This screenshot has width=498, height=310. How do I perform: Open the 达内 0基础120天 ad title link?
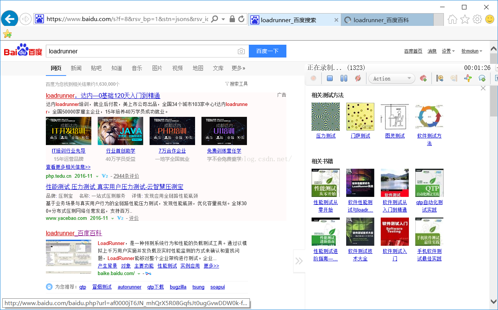click(103, 95)
